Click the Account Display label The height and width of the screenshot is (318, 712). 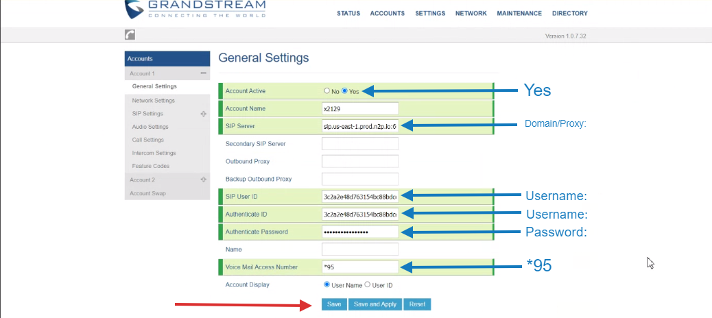pyautogui.click(x=247, y=285)
